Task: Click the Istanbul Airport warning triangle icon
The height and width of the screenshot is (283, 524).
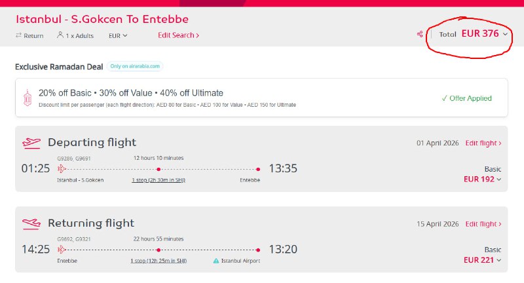Action: (x=217, y=261)
